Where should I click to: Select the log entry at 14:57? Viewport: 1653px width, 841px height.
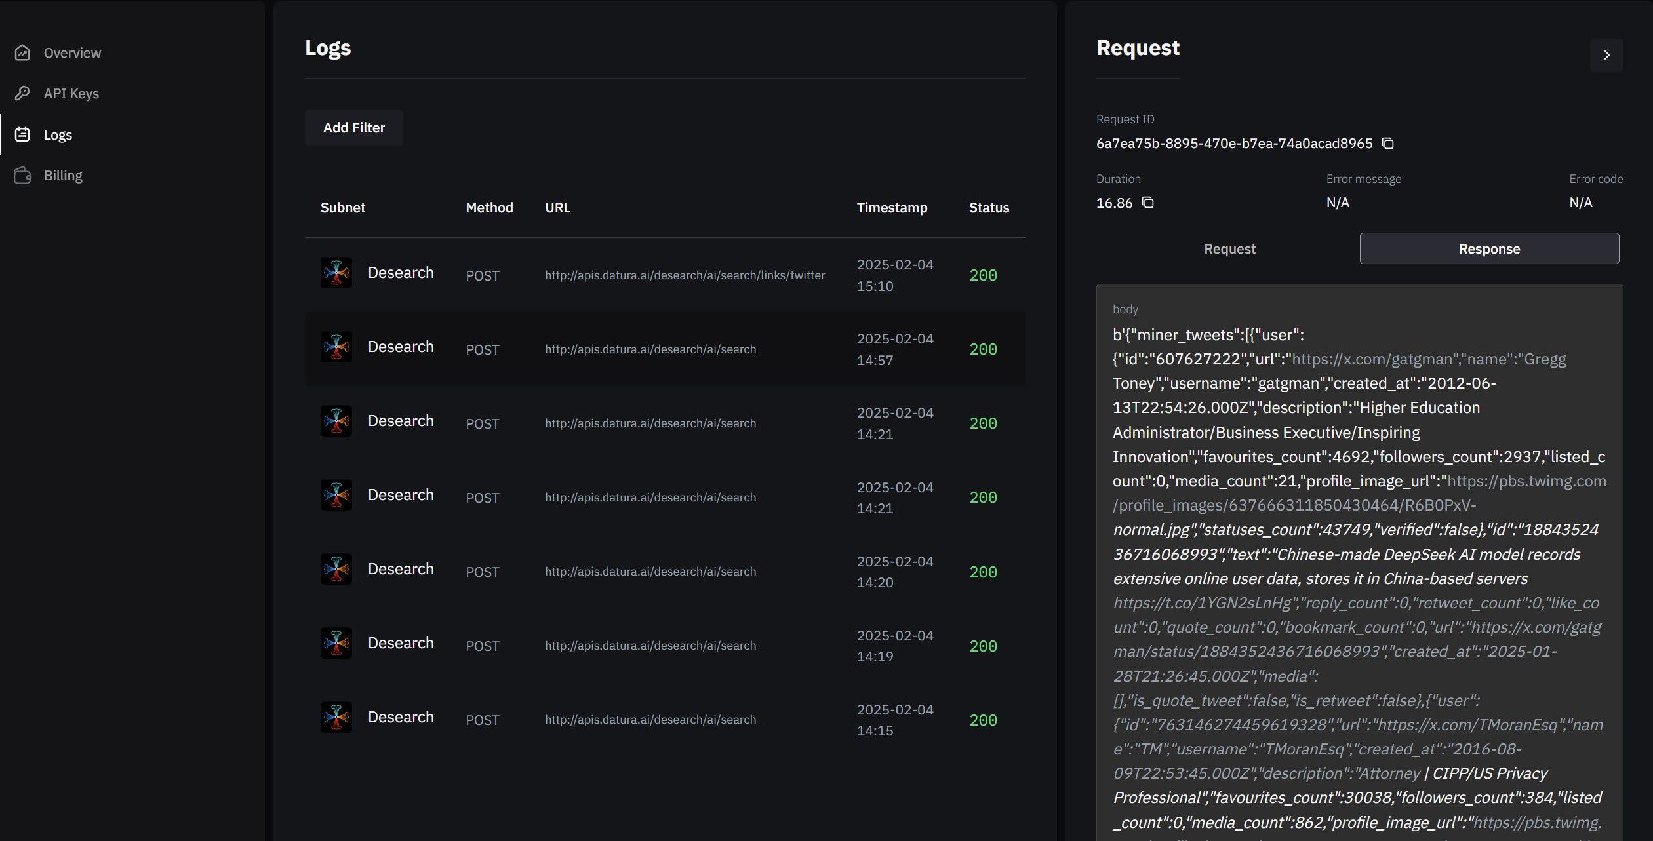[664, 349]
